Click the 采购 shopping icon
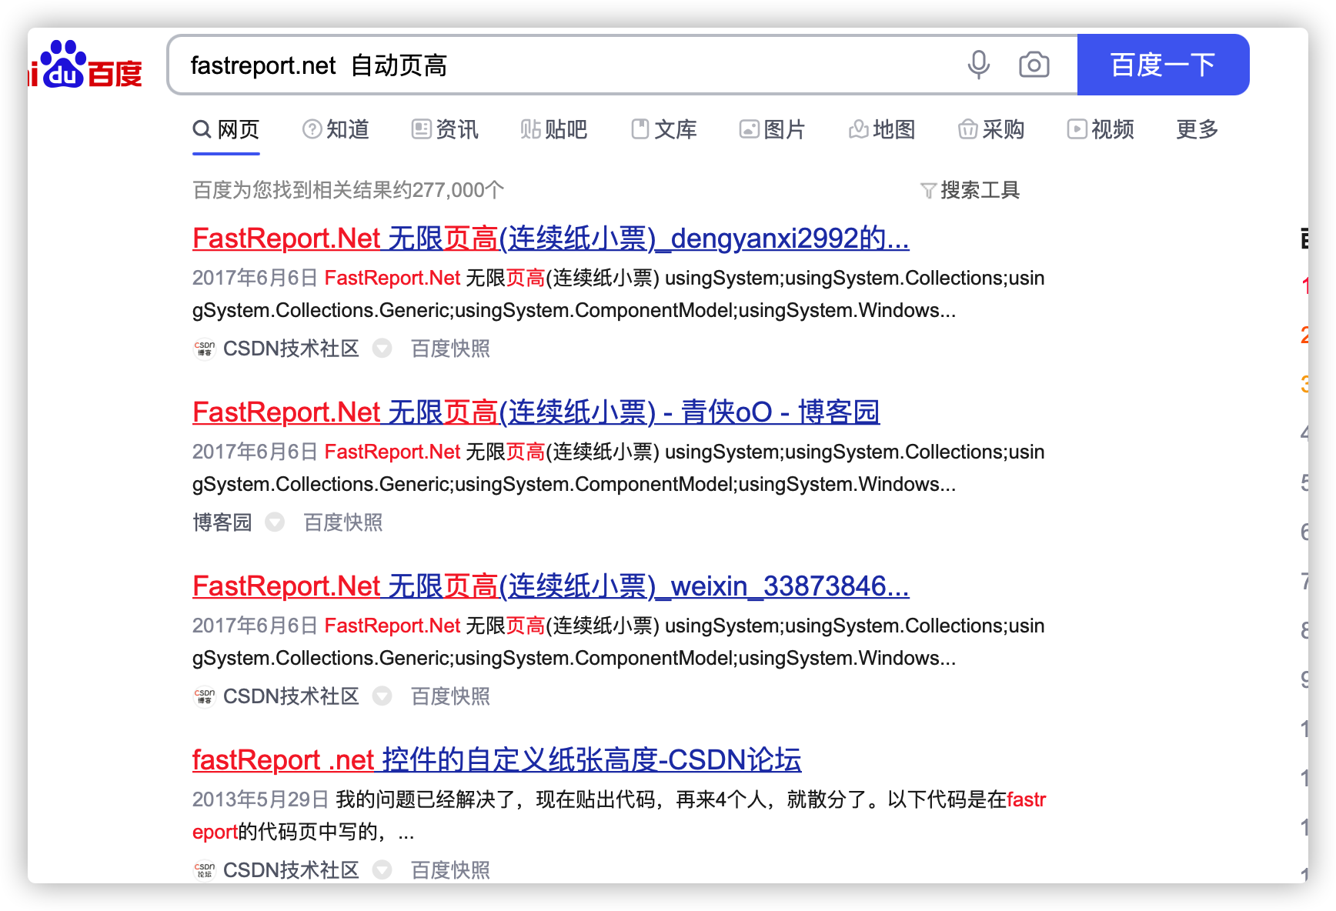 (968, 129)
